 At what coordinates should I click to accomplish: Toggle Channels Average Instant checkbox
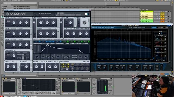(x=155, y=48)
